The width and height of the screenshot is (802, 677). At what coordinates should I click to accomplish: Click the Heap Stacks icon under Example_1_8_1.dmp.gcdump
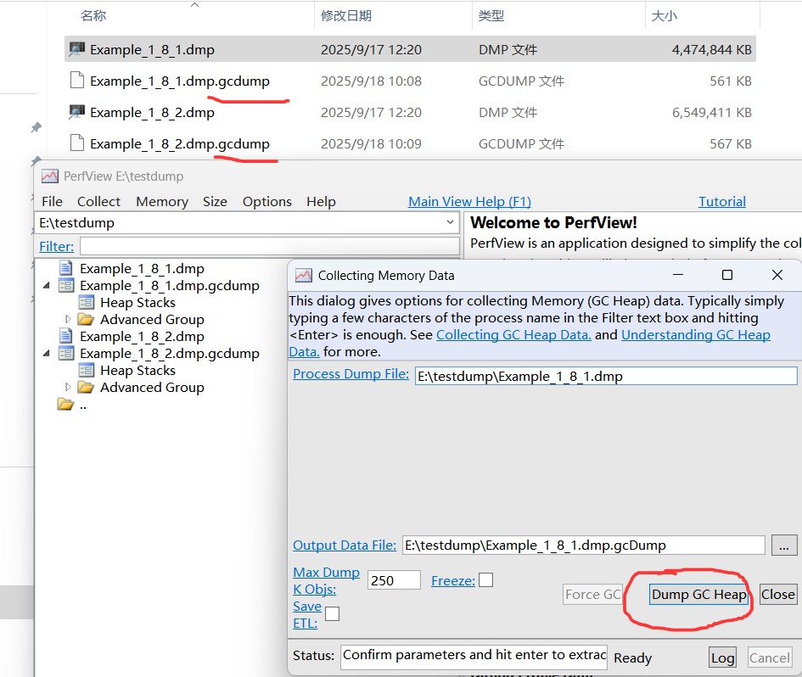click(x=86, y=303)
